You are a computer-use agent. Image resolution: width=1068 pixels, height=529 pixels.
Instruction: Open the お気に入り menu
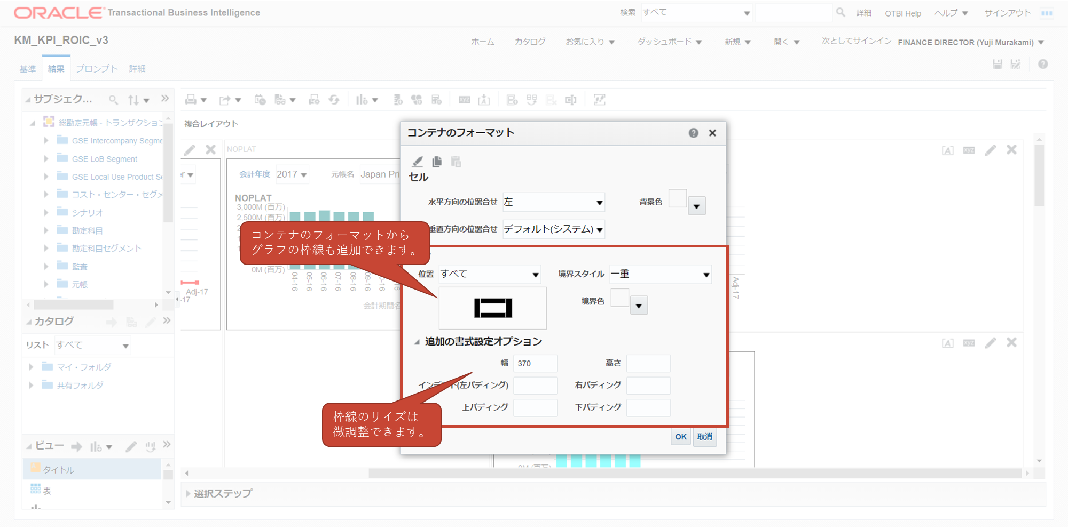tap(590, 42)
